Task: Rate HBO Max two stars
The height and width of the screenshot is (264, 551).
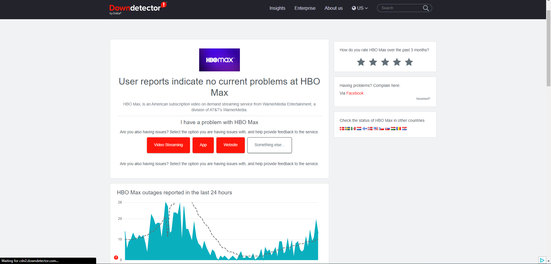Action: point(373,62)
